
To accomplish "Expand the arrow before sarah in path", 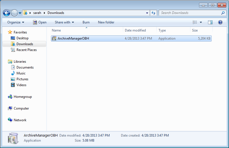I will click(30, 13).
